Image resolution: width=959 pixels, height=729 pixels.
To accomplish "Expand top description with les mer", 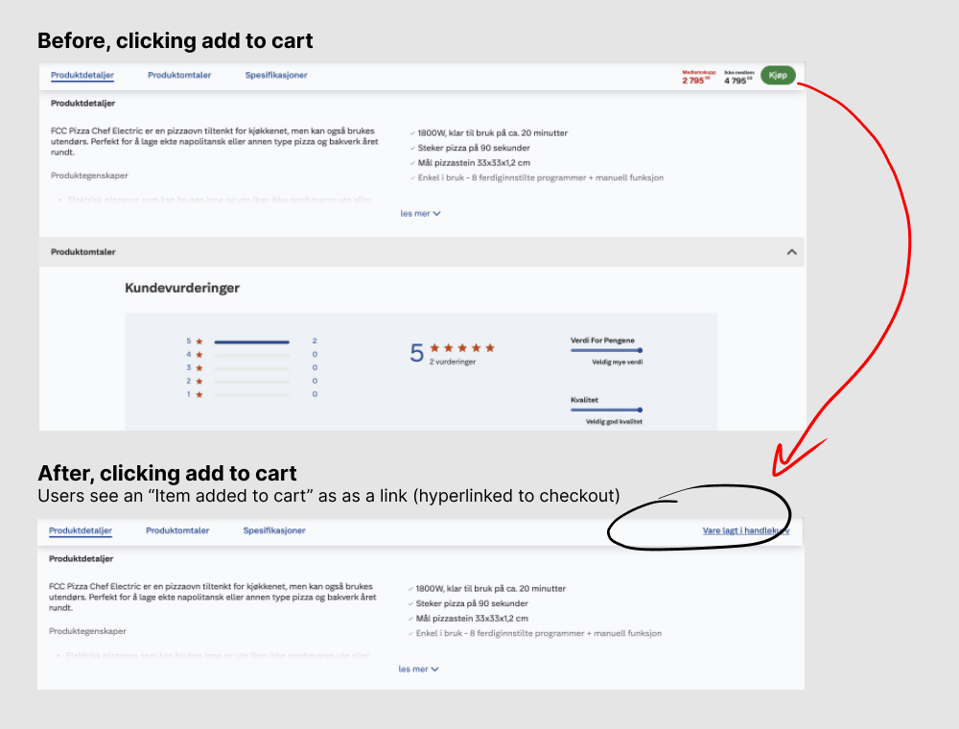I will coord(420,214).
